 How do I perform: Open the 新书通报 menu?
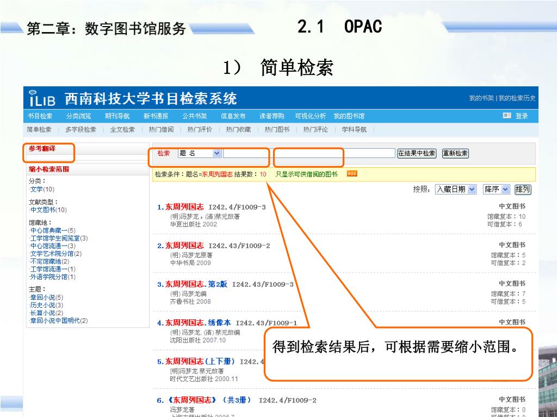pyautogui.click(x=156, y=116)
